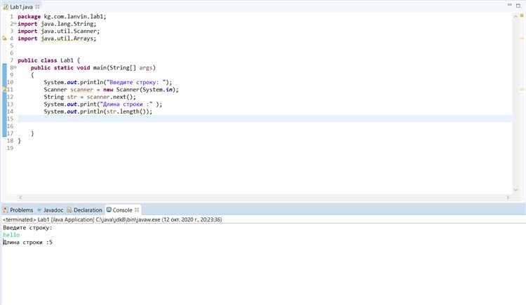Close the Lab1.java editor tab
526x305 pixels.
point(37,7)
